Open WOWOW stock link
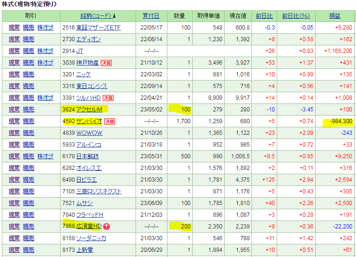This screenshot has height=257, width=356. tap(89, 133)
